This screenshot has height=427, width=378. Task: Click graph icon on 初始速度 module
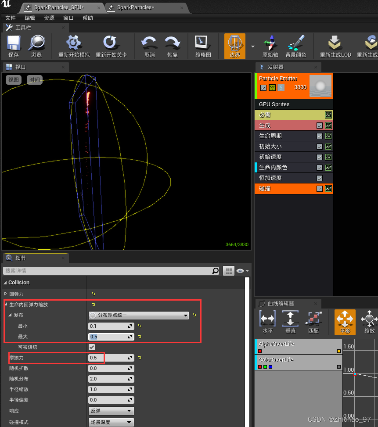(x=328, y=157)
